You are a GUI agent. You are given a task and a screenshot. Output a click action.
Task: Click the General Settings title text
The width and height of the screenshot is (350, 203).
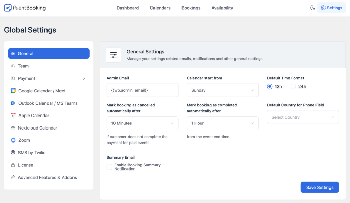pyautogui.click(x=145, y=52)
